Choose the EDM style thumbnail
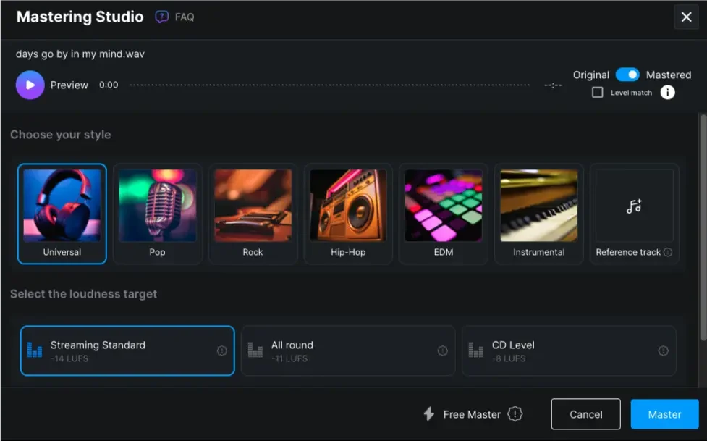 [x=443, y=213]
